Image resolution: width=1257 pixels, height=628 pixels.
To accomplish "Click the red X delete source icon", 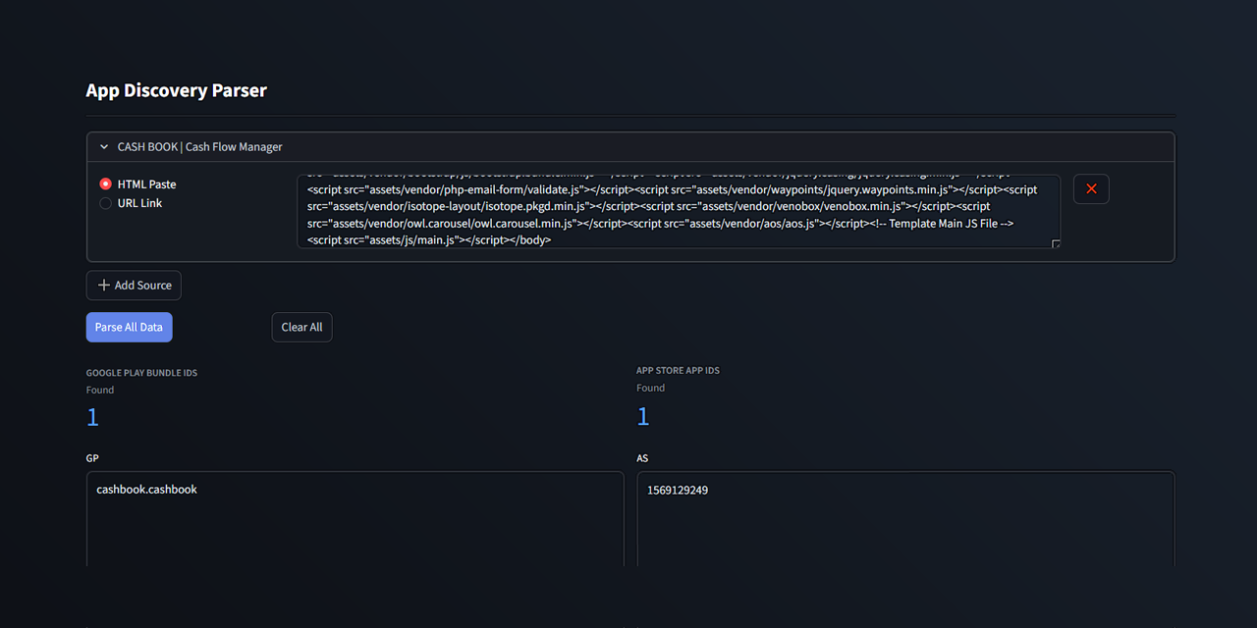I will (1091, 188).
